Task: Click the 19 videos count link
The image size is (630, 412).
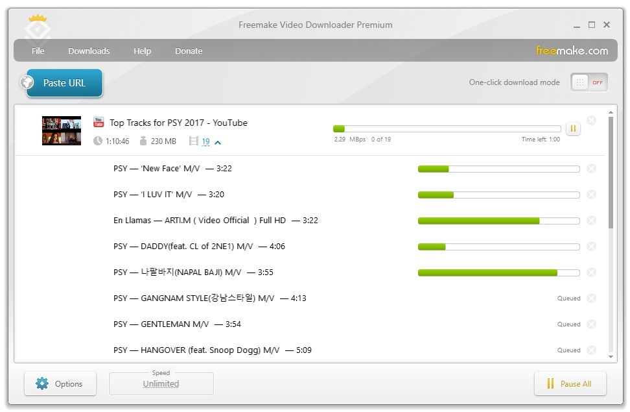Action: [205, 141]
